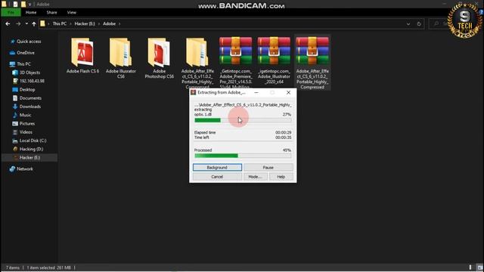Select the igetintopc Adobe Illustrator 2020 RAR archive
This screenshot has width=484, height=272.
tap(274, 60)
